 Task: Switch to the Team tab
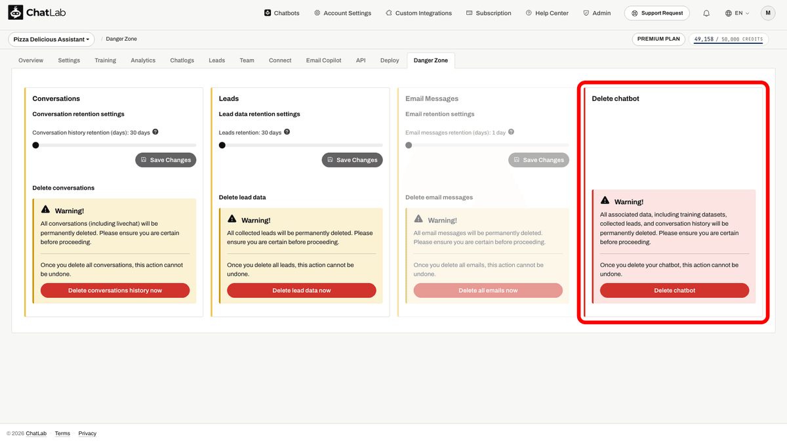tap(247, 60)
